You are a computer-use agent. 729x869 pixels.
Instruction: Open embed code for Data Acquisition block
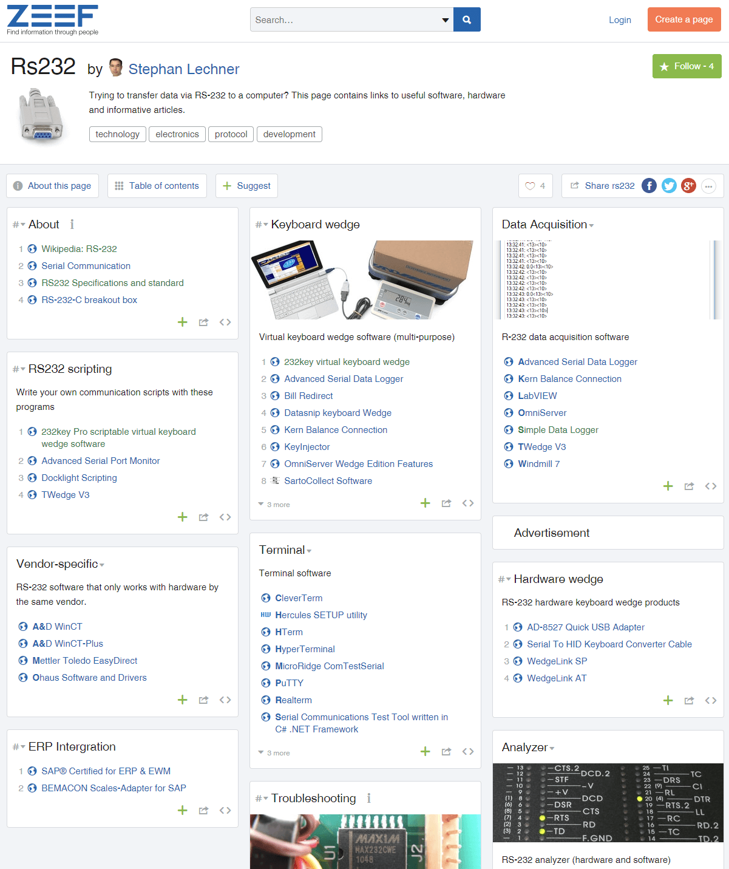point(710,486)
